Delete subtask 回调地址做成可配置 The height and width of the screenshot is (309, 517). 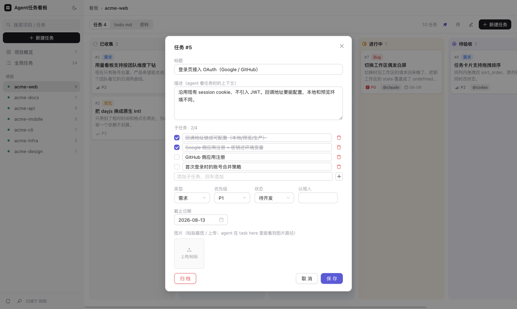pos(339,138)
